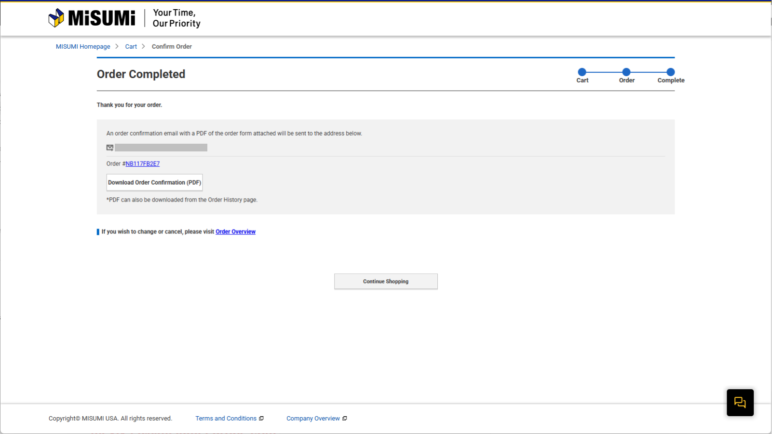772x434 pixels.
Task: Open Company Overview footer link
Action: (313, 419)
